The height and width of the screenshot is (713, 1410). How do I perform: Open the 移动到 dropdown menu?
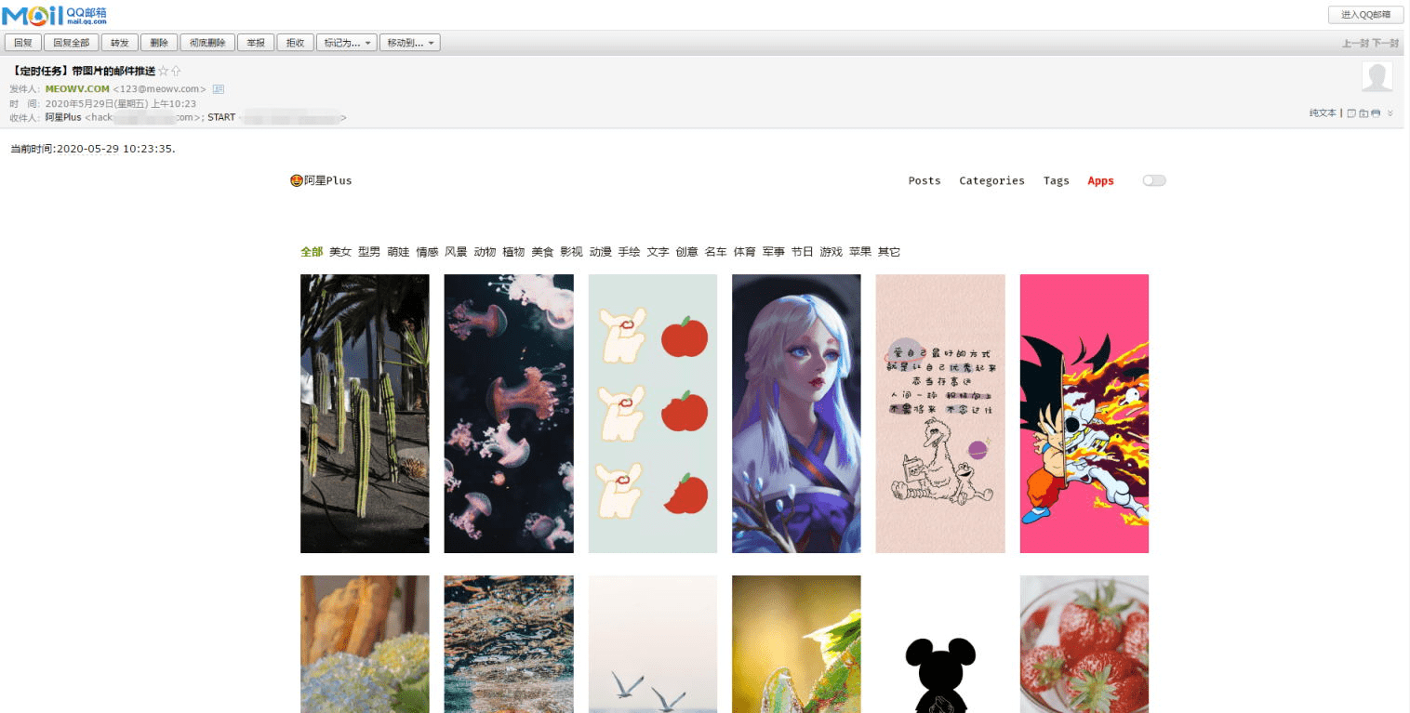pyautogui.click(x=409, y=43)
